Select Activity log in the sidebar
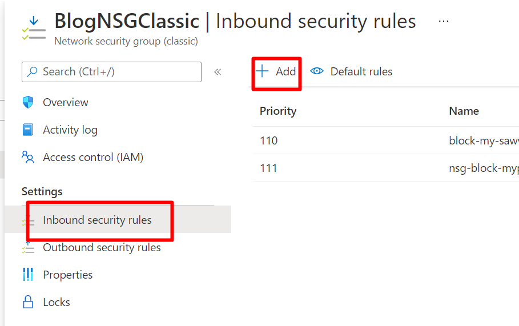The height and width of the screenshot is (326, 519). [70, 130]
